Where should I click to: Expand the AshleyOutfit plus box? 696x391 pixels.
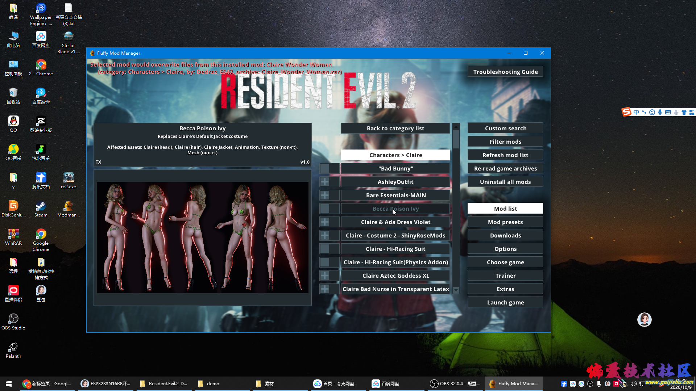pos(325,182)
